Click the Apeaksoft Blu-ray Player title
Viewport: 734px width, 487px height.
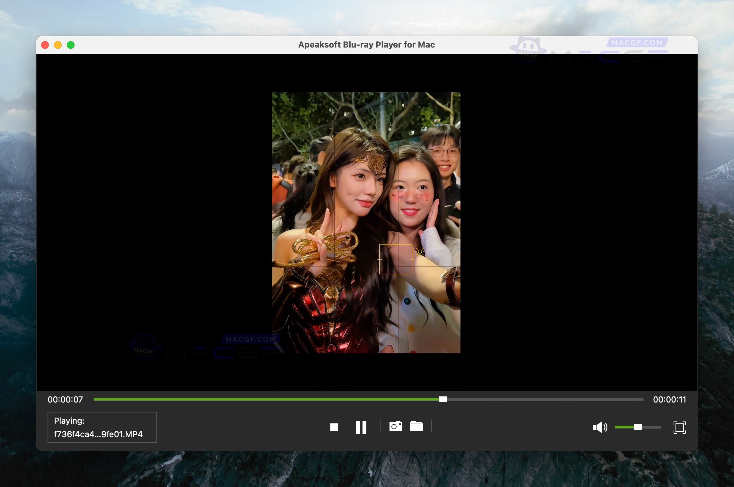point(366,45)
